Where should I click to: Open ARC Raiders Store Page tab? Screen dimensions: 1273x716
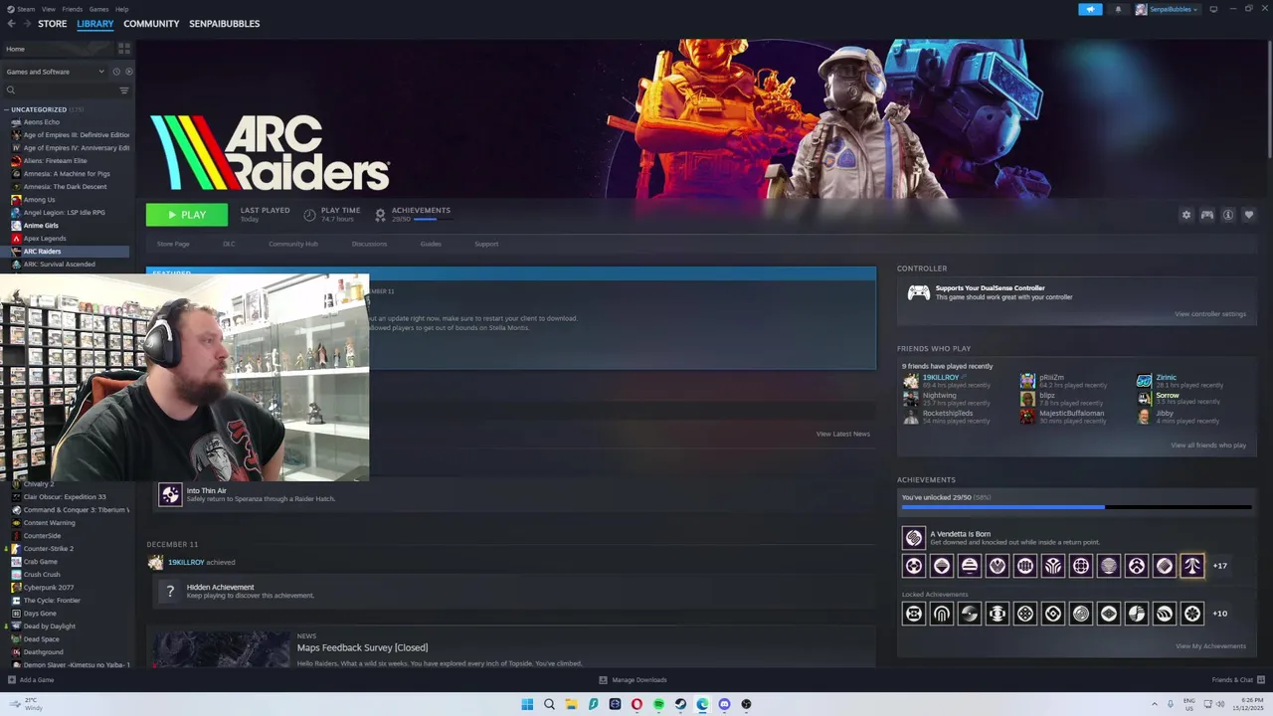click(x=173, y=244)
